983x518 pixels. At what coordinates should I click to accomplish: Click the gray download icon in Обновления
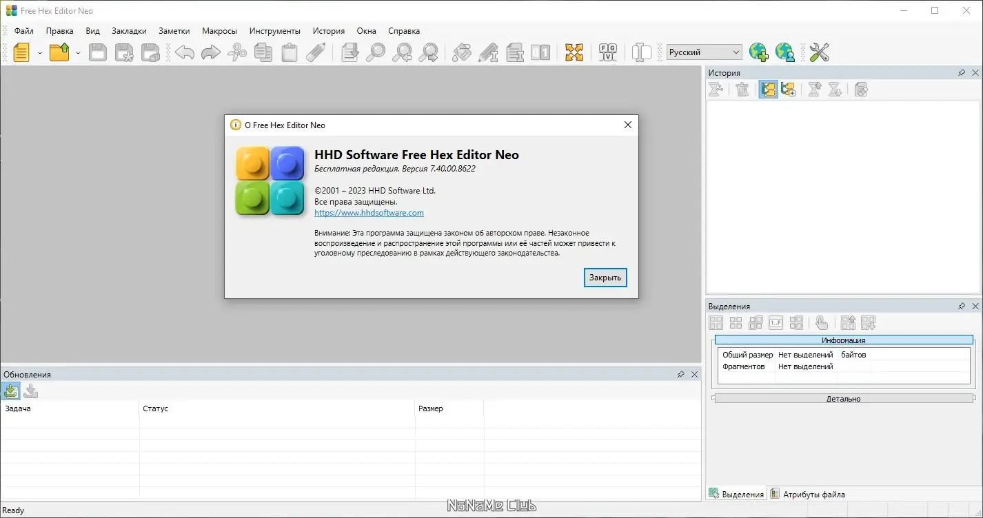point(30,391)
